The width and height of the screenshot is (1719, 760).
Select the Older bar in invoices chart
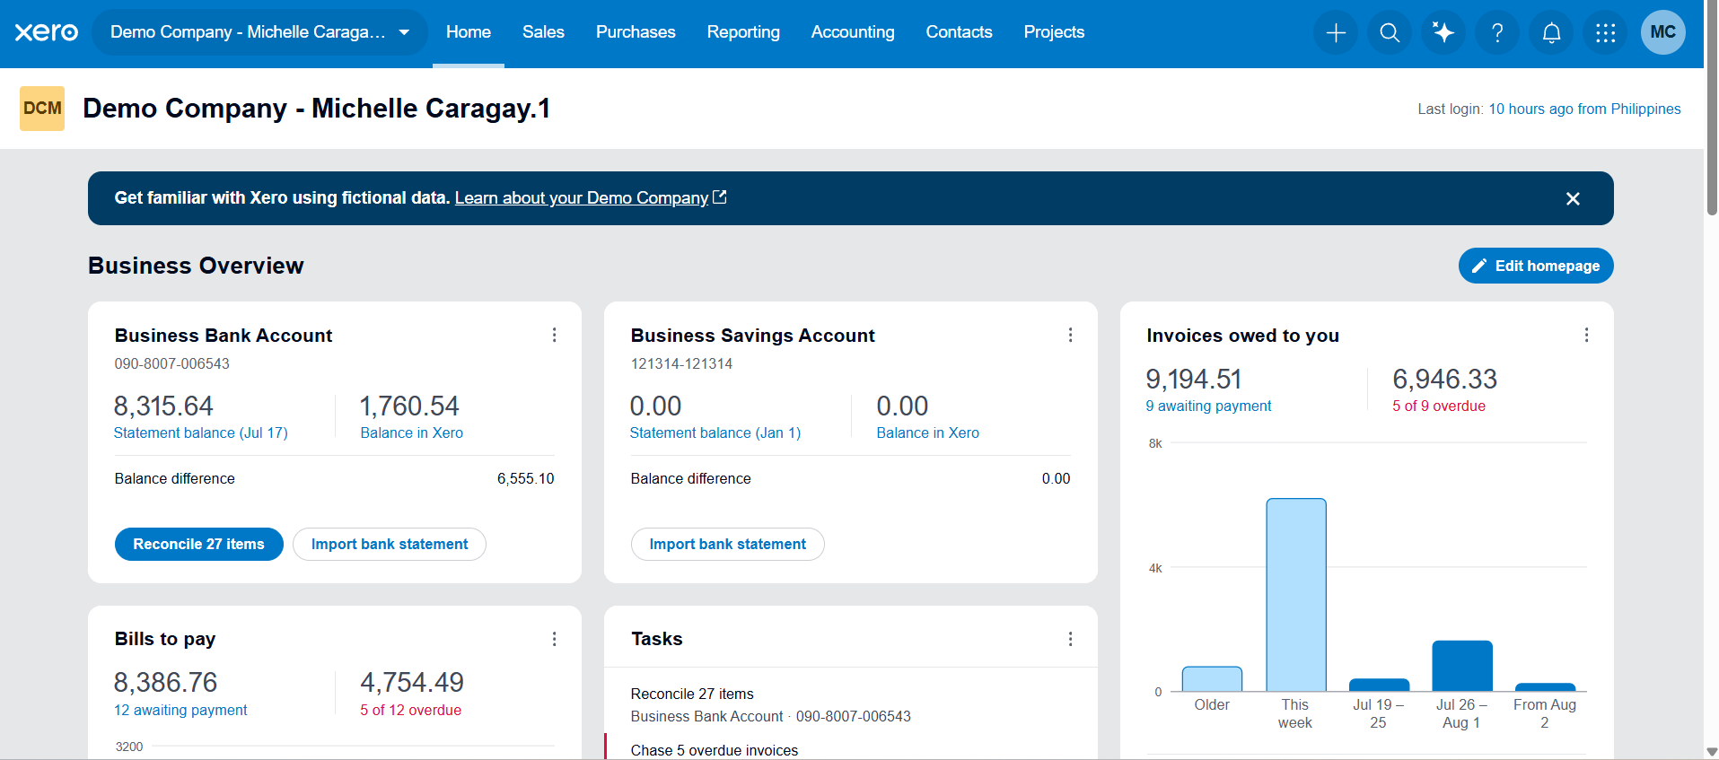pyautogui.click(x=1212, y=678)
